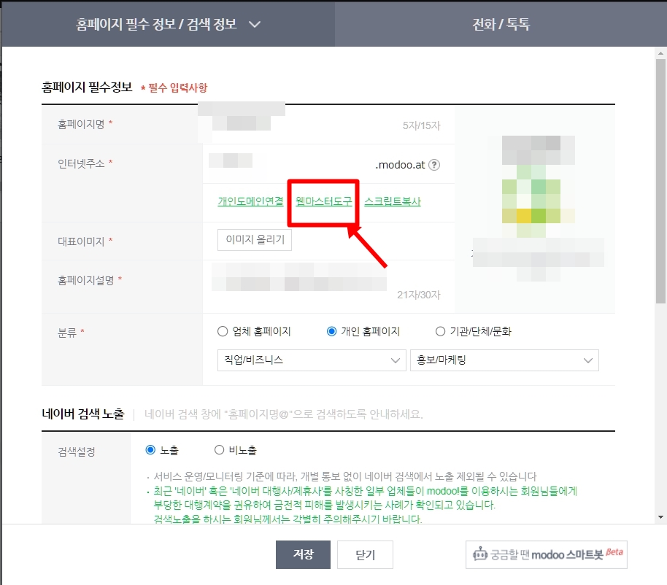Select the 기관/단체/문화 radio button
The width and height of the screenshot is (667, 585).
pyautogui.click(x=440, y=331)
